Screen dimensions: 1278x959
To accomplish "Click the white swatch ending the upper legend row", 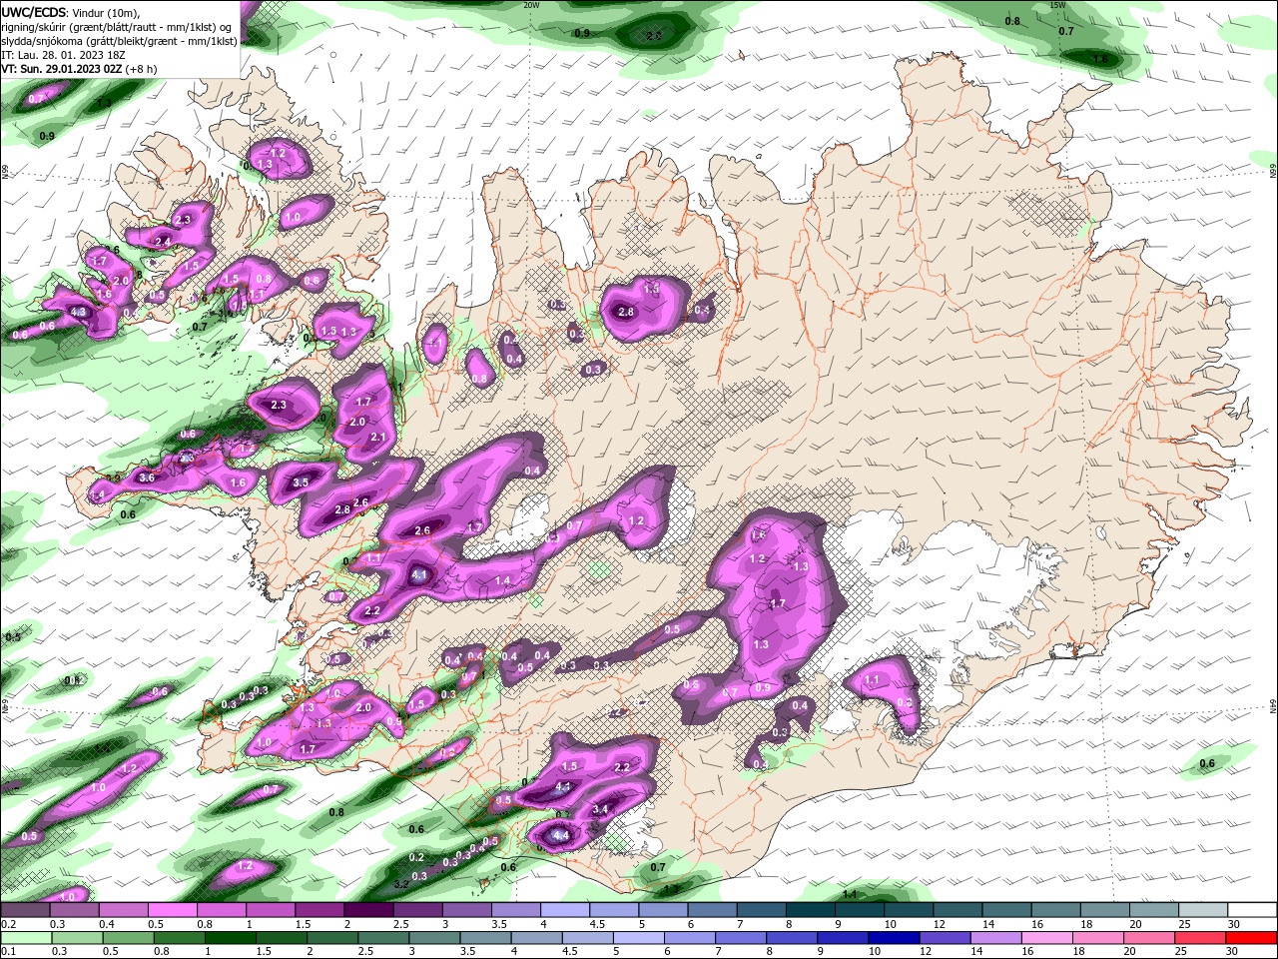I will tap(1252, 910).
